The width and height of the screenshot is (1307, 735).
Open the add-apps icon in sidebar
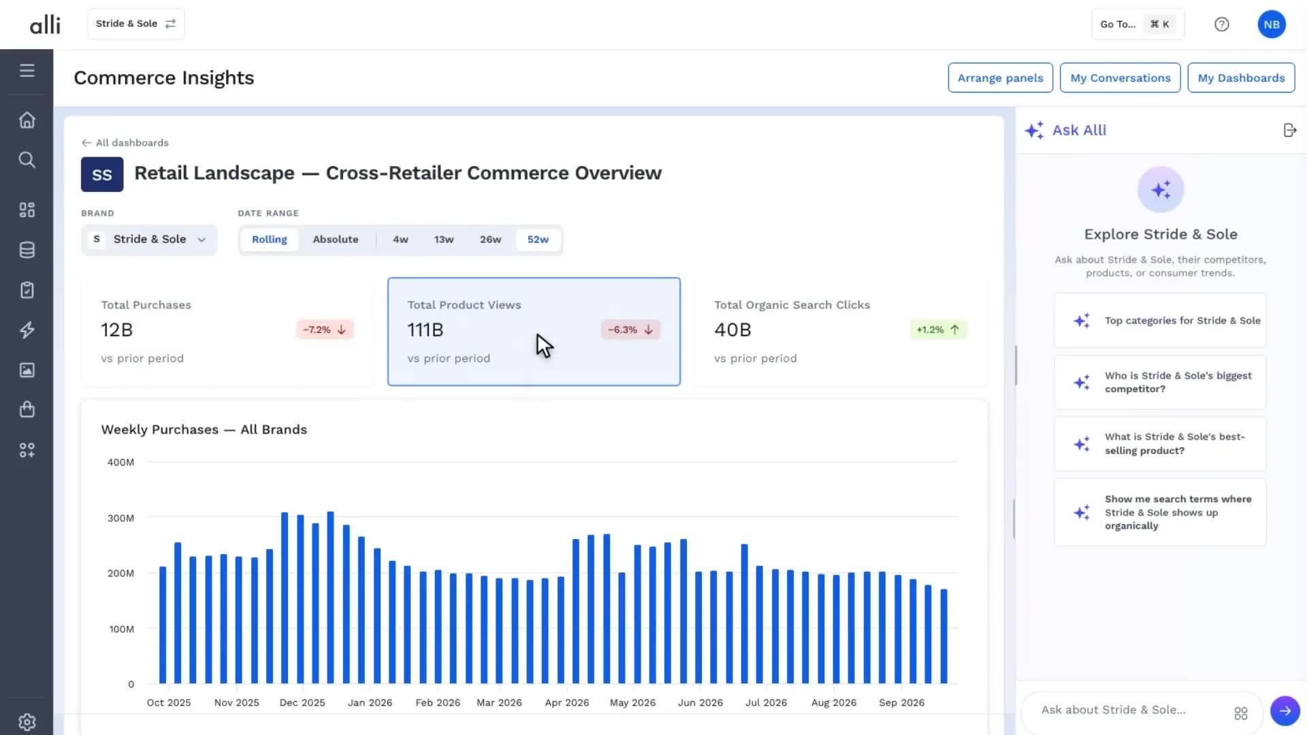tap(27, 451)
